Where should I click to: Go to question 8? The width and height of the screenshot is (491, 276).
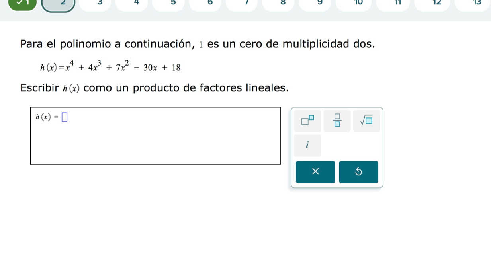tap(280, 4)
